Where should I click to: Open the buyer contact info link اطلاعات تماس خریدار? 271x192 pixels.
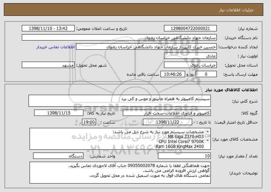56,47
